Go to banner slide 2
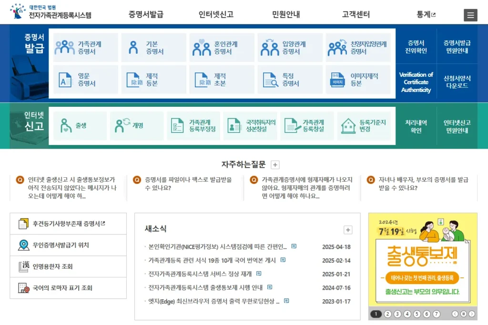Viewport: 488px width, 325px height. pyautogui.click(x=387, y=314)
